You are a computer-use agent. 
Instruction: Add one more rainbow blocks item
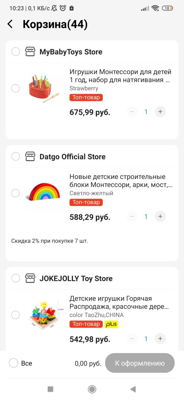pyautogui.click(x=160, y=216)
